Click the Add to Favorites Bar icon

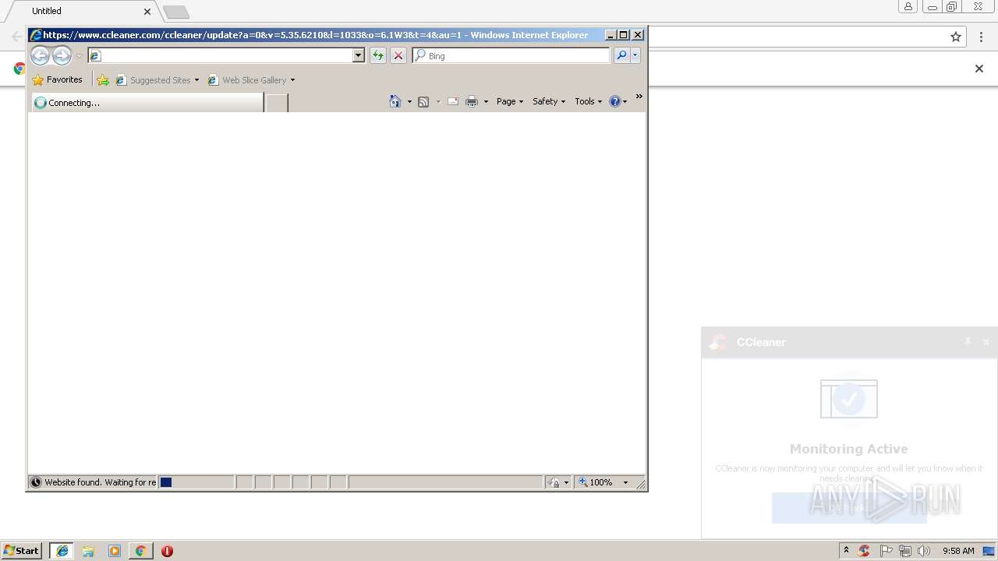(103, 79)
